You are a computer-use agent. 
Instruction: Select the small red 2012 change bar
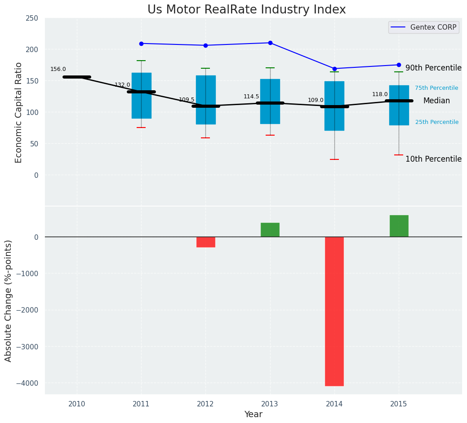[x=206, y=242]
